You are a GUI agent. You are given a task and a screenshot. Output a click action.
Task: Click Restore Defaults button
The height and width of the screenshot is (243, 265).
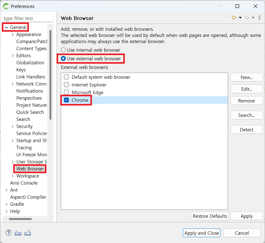tap(210, 216)
